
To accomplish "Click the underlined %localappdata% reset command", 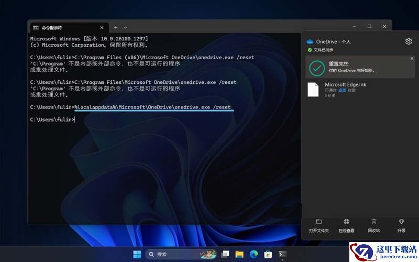I will coord(152,107).
